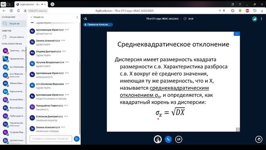Open browser downloads arrow icon
The height and width of the screenshot is (150, 266).
[262, 11]
